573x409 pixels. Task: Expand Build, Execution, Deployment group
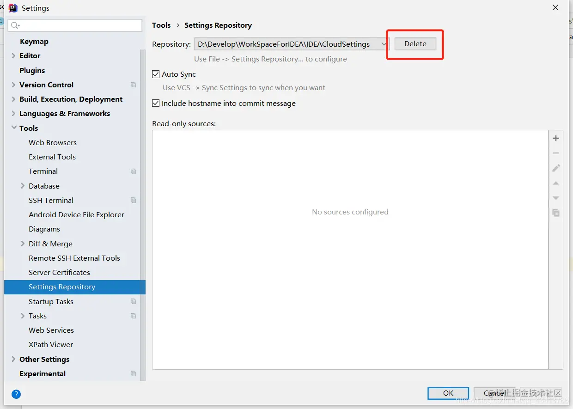tap(13, 99)
